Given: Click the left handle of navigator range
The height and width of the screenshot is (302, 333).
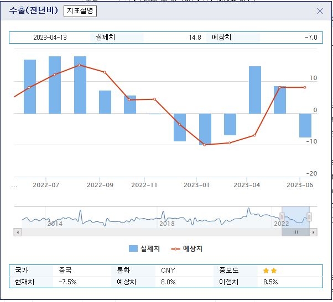Looking at the screenshot, I should pyautogui.click(x=282, y=217).
